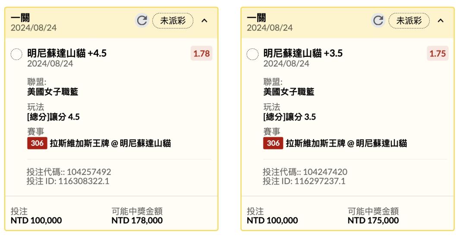The height and width of the screenshot is (244, 466).
Task: Click the 306 match badge on right card
Action: pos(273,143)
